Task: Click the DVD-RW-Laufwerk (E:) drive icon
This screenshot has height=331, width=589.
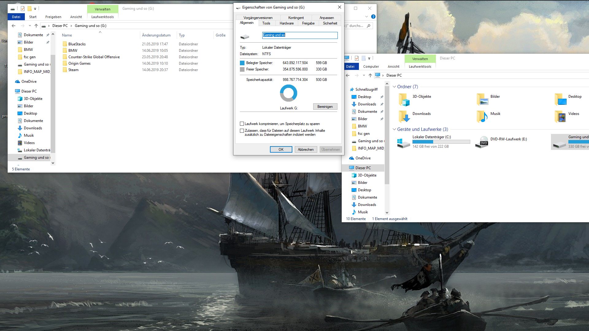Action: 481,142
